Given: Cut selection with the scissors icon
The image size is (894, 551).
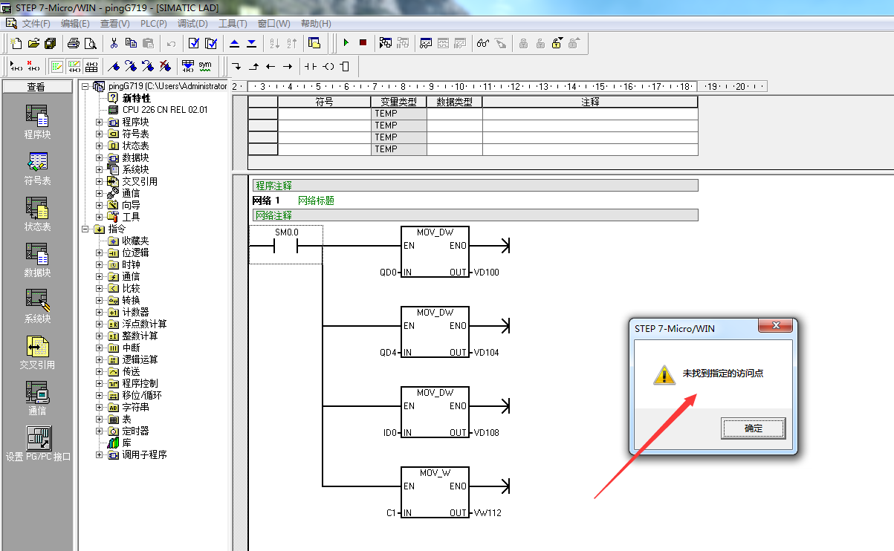Looking at the screenshot, I should tap(114, 43).
